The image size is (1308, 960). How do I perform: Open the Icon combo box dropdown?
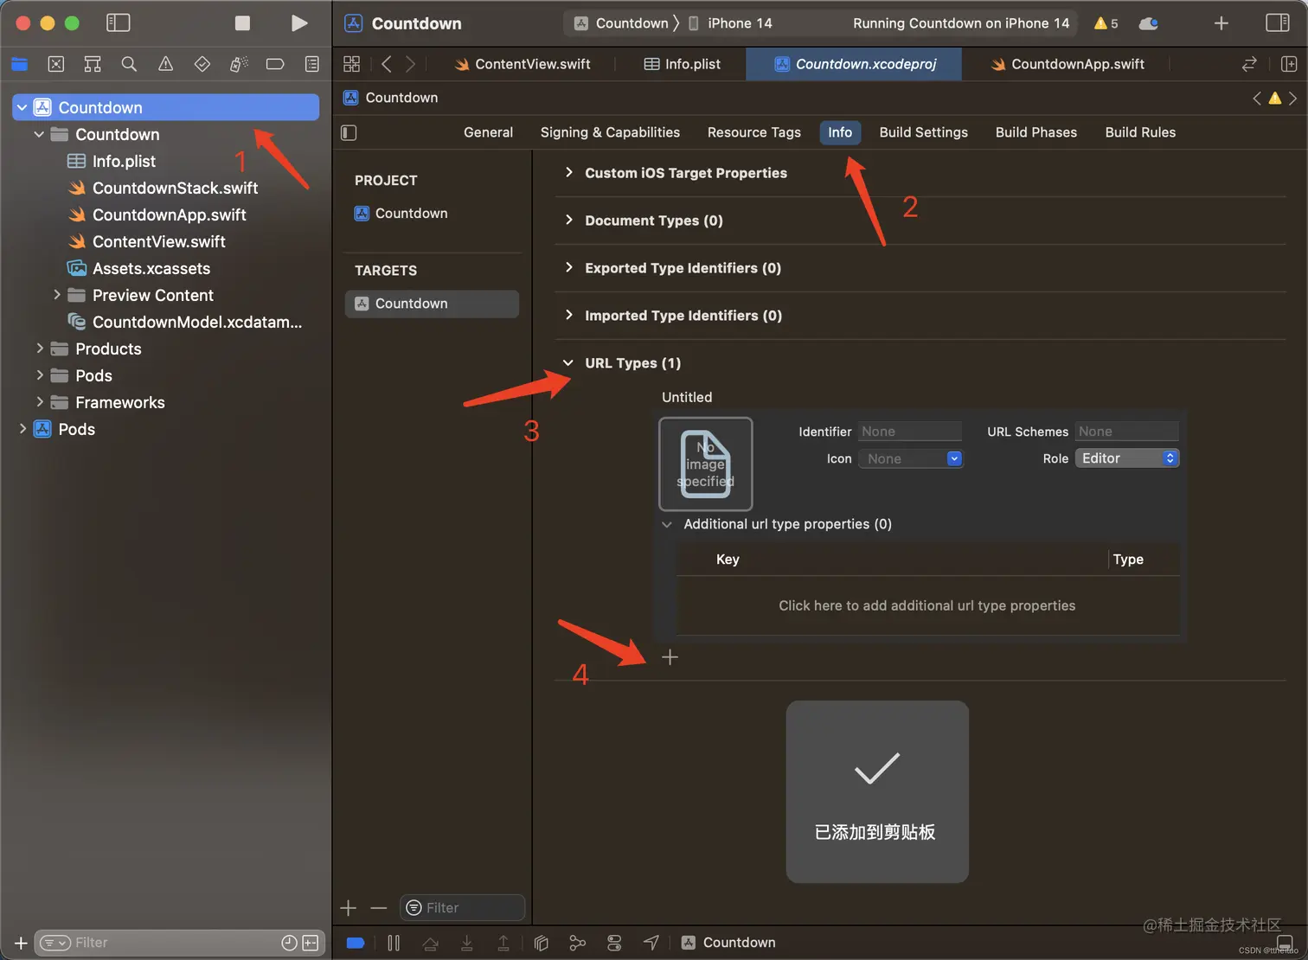pos(954,458)
